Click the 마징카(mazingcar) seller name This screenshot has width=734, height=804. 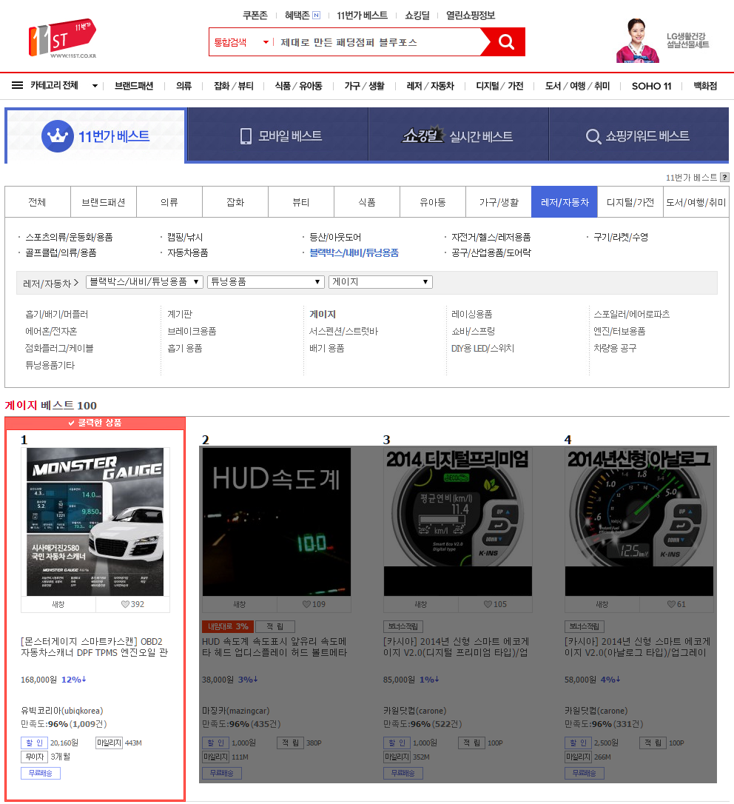click(x=236, y=711)
